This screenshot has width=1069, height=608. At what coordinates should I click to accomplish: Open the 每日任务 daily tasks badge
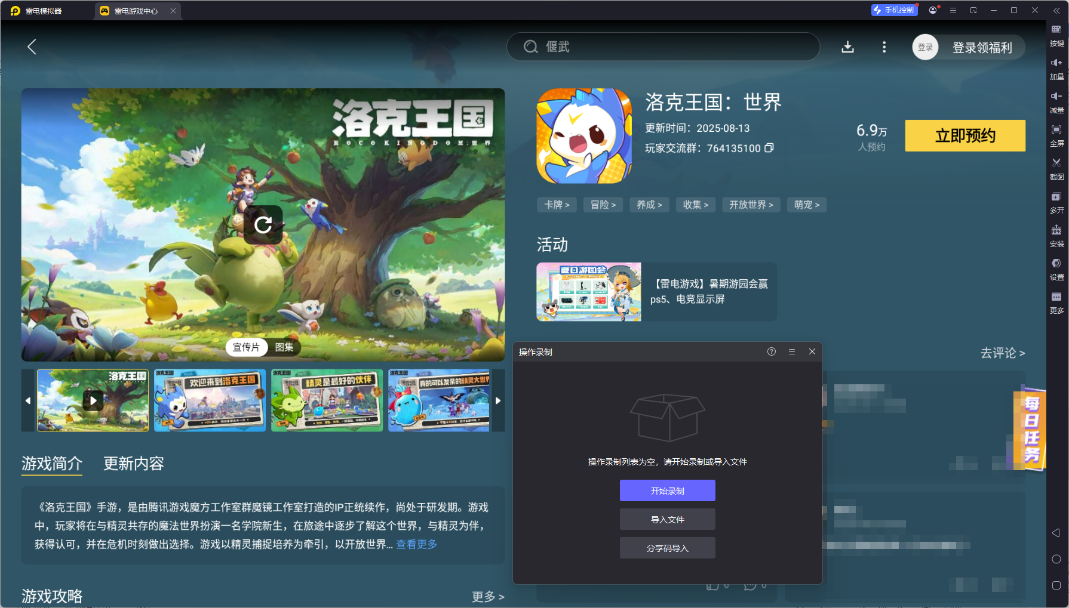click(x=1030, y=428)
